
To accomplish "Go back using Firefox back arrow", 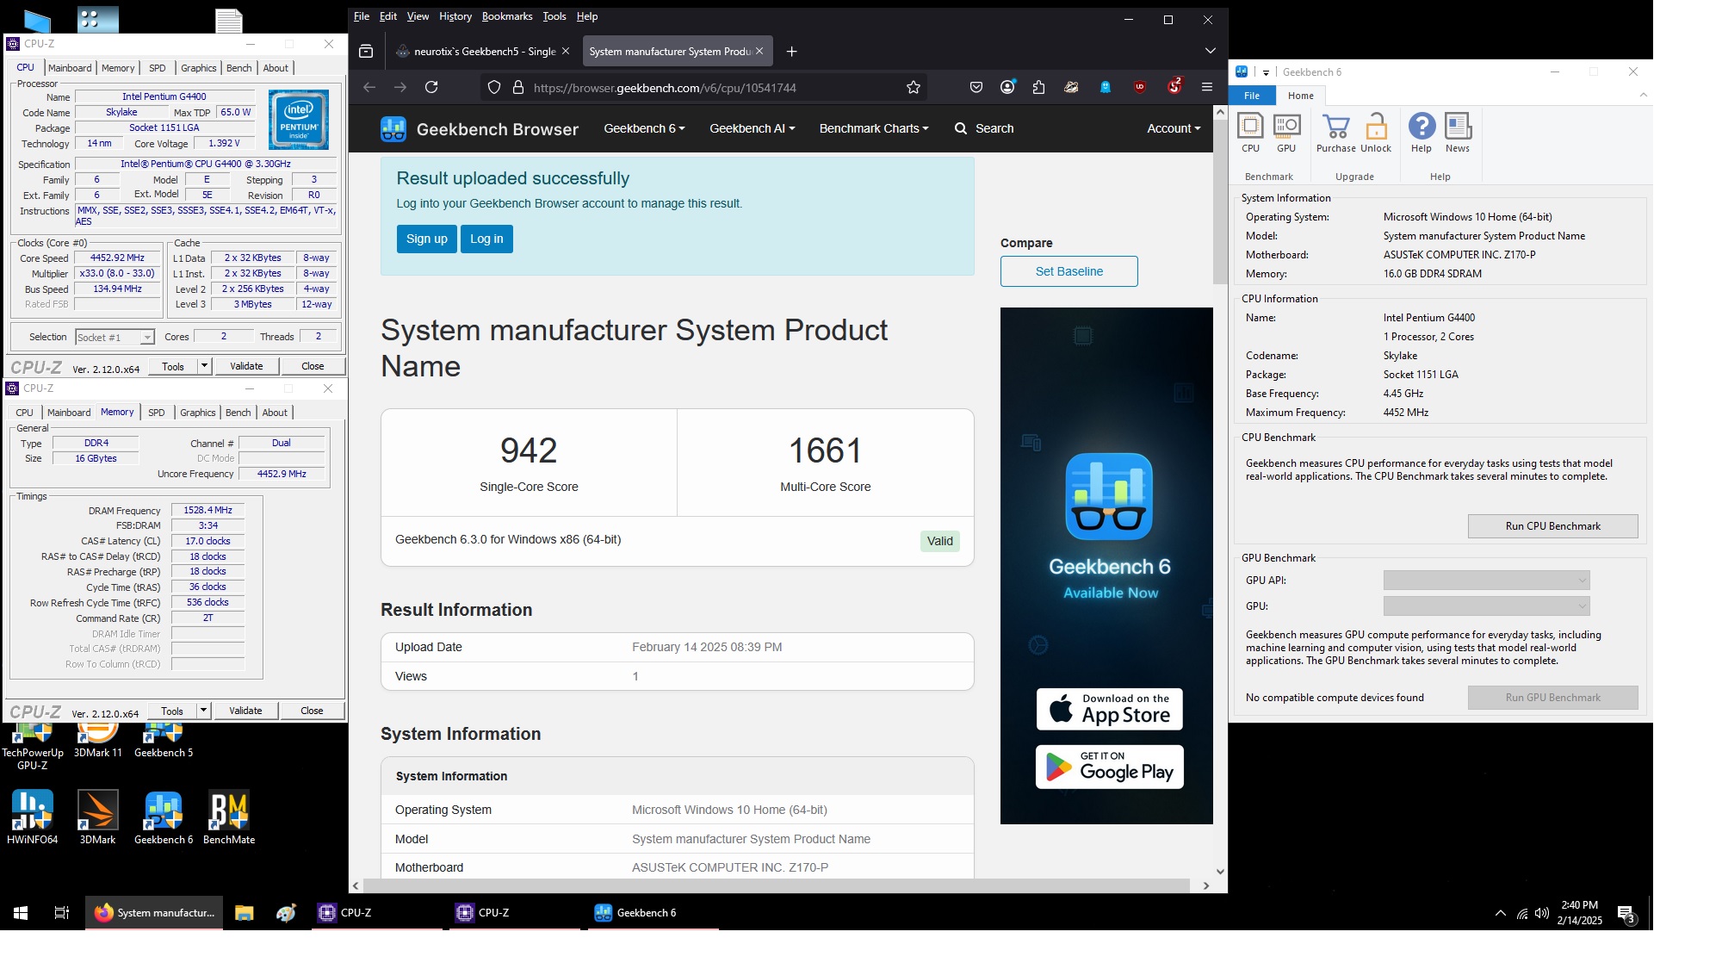I will click(369, 87).
